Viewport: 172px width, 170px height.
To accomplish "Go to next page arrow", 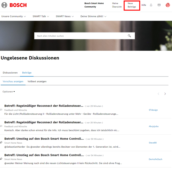I will click(165, 94).
